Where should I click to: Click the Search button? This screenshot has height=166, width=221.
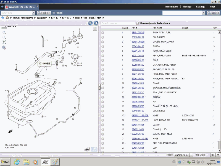pos(213,13)
